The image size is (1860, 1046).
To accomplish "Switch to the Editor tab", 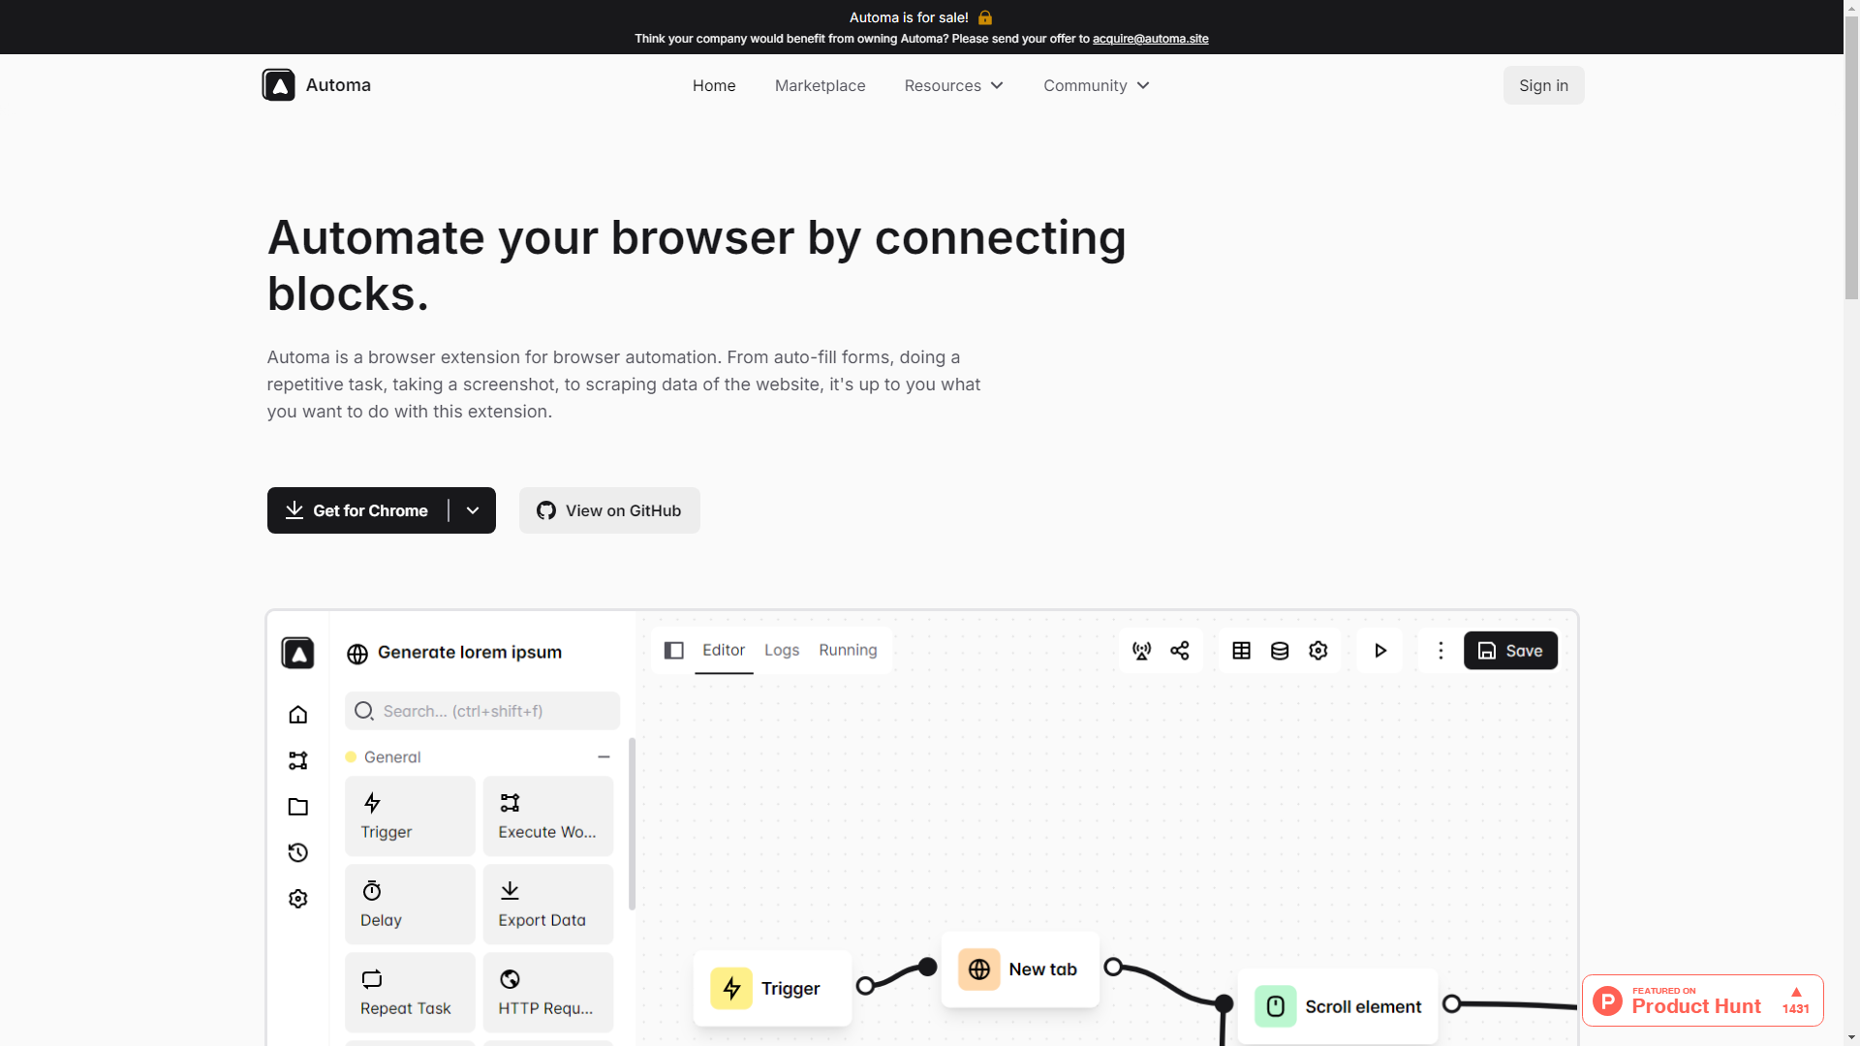I will 724,650.
